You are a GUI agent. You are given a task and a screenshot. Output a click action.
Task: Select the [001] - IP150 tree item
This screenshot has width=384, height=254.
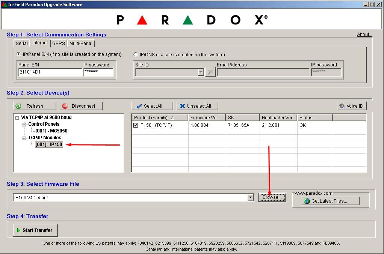pos(49,144)
